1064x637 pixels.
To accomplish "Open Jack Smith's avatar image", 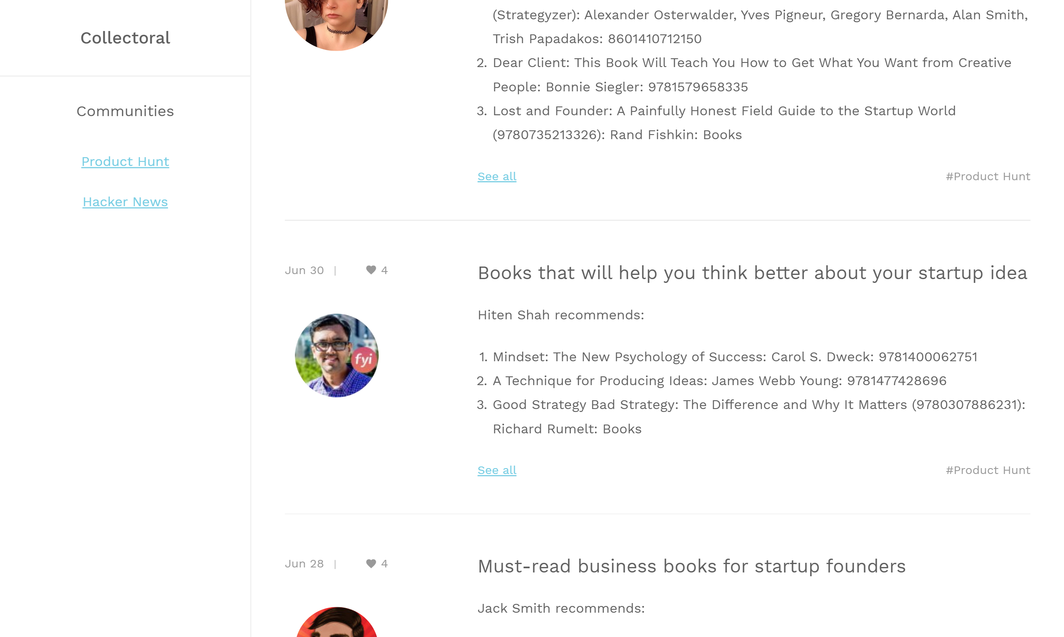I will pos(336,622).
